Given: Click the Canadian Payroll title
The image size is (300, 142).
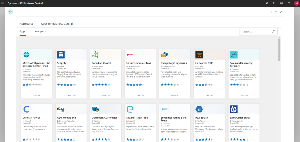Looking at the screenshot, I should (x=101, y=63).
